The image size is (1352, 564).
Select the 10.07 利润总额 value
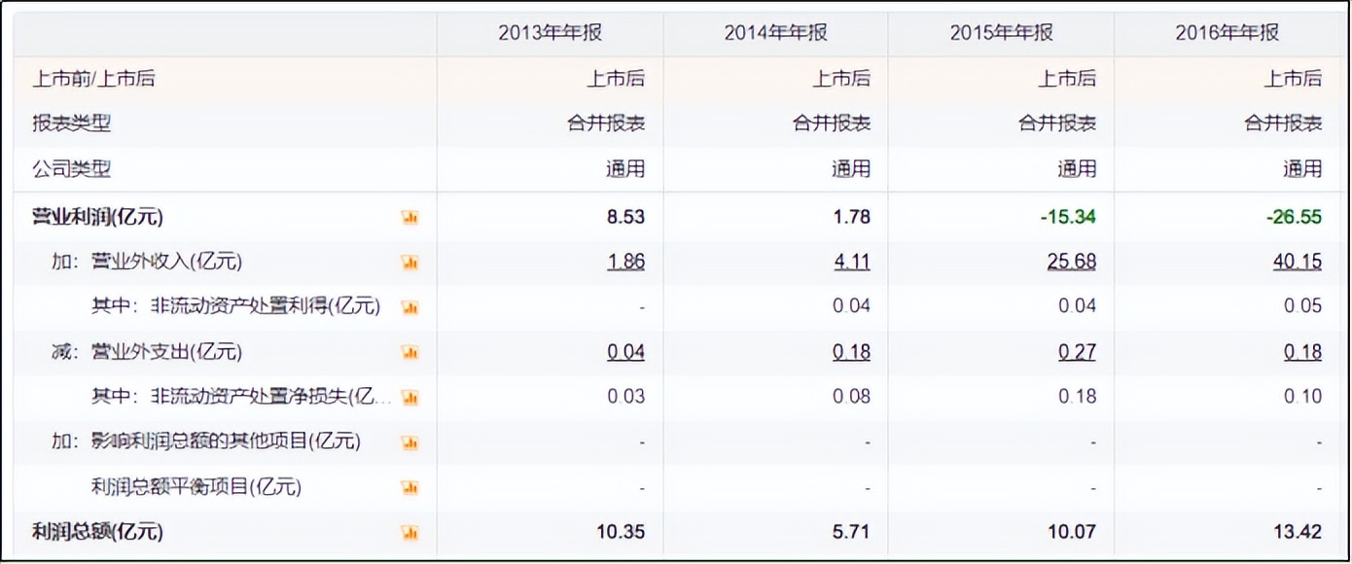(x=1073, y=532)
